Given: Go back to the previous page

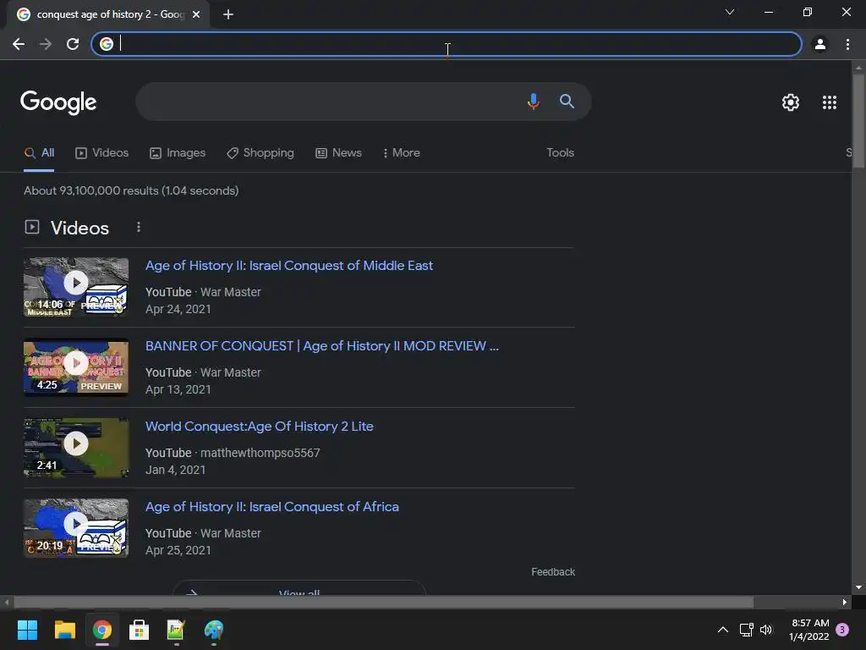Looking at the screenshot, I should click(x=19, y=44).
